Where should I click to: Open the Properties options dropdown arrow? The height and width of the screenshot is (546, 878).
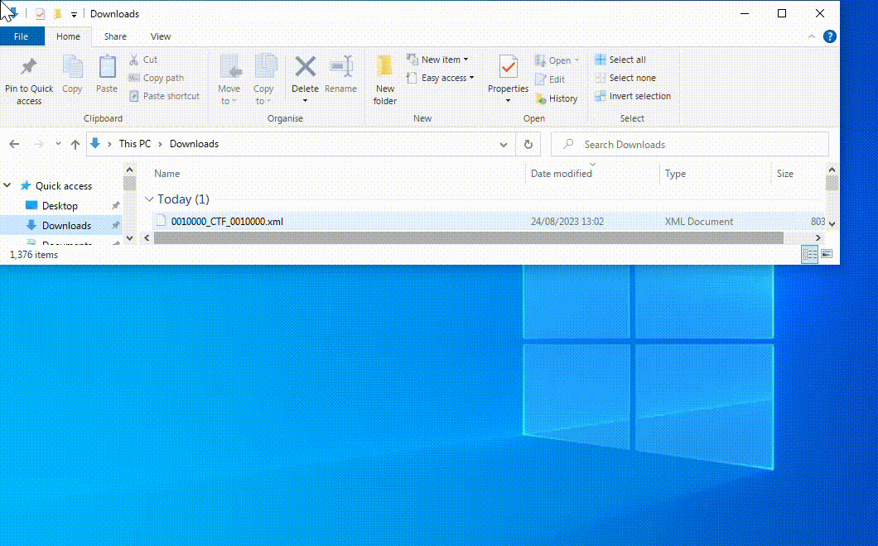click(508, 101)
